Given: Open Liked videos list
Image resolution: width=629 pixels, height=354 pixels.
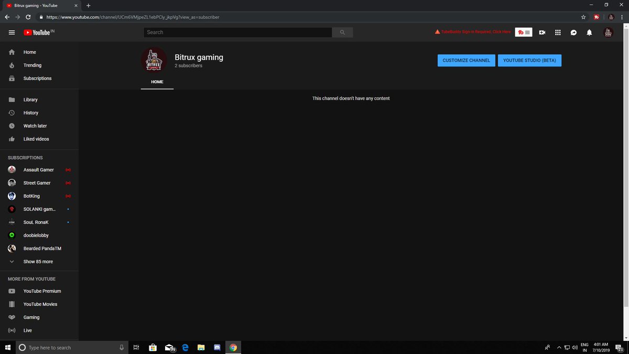Looking at the screenshot, I should pyautogui.click(x=39, y=139).
